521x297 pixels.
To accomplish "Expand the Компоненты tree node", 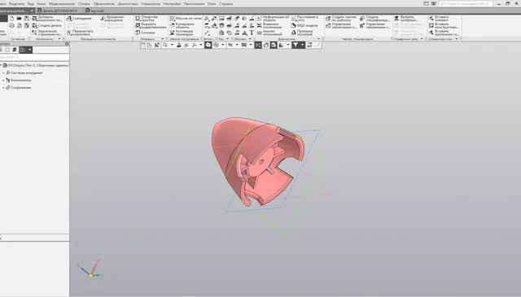I will point(3,80).
